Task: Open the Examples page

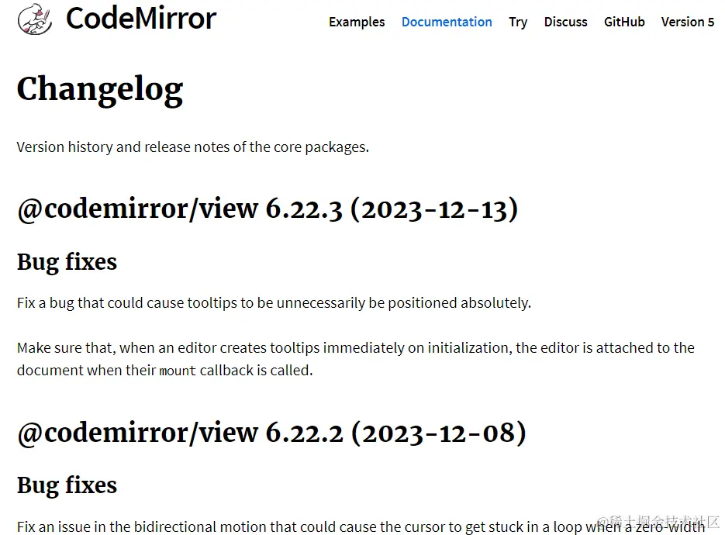Action: point(357,22)
